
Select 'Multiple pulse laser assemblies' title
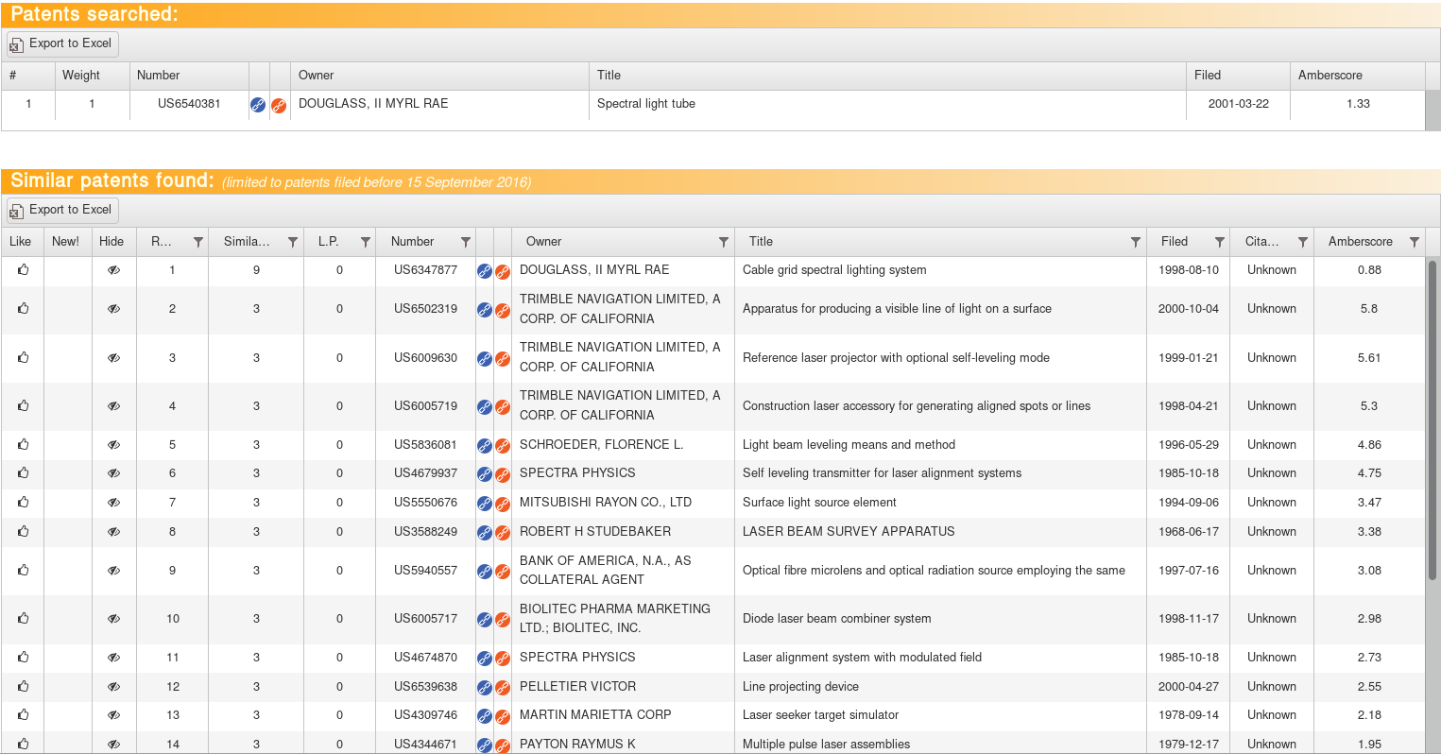[827, 745]
